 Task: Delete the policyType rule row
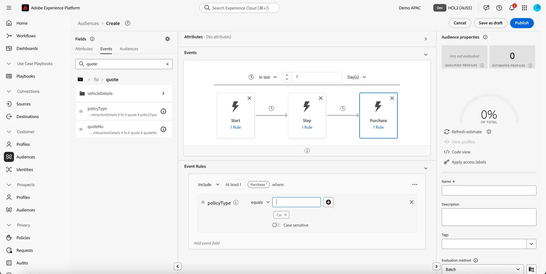tap(411, 202)
